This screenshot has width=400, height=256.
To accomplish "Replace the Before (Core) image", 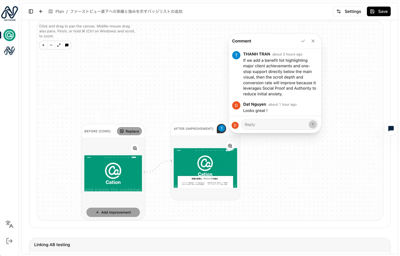I will pyautogui.click(x=129, y=131).
